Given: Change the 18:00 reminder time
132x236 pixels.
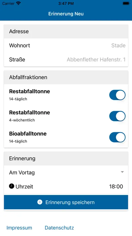Looking at the screenshot, I should coord(116,186).
